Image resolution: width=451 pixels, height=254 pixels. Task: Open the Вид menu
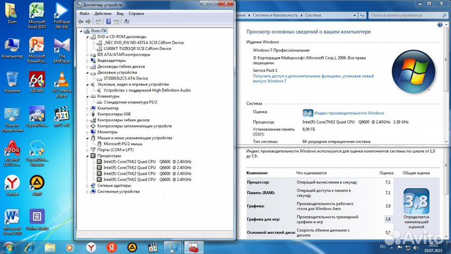(x=120, y=14)
